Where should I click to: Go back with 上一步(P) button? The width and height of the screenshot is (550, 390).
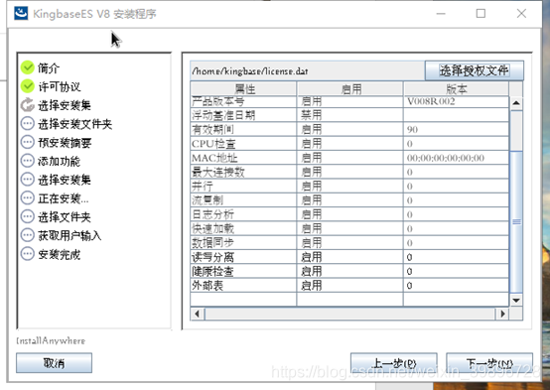coord(394,363)
